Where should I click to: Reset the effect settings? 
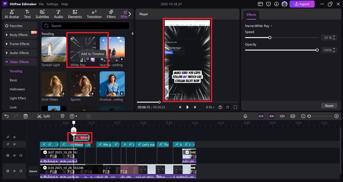tap(329, 105)
